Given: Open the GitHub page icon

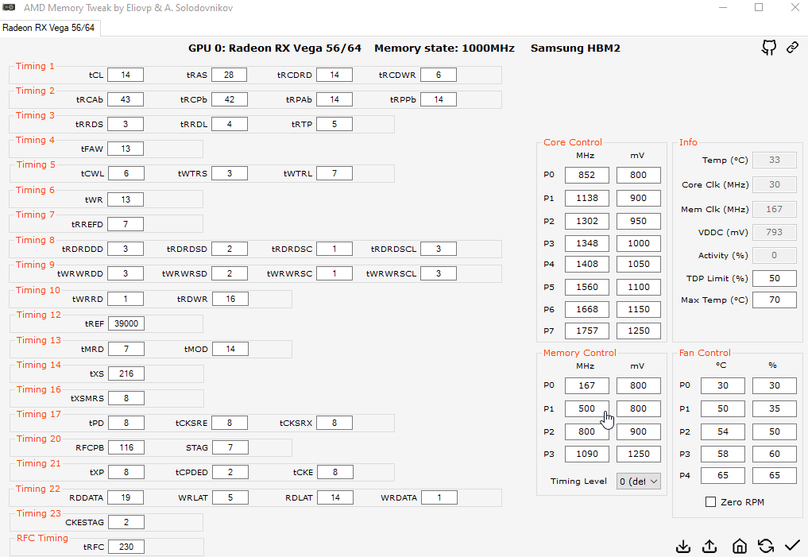Looking at the screenshot, I should (x=769, y=48).
